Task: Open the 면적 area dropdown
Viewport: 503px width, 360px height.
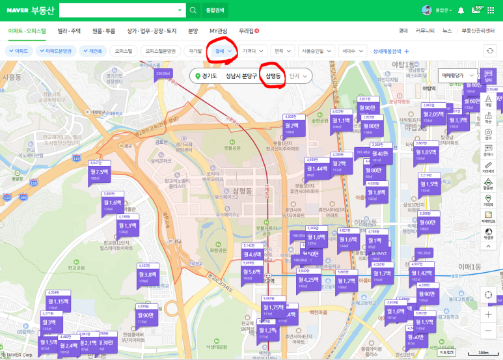Action: pyautogui.click(x=282, y=51)
